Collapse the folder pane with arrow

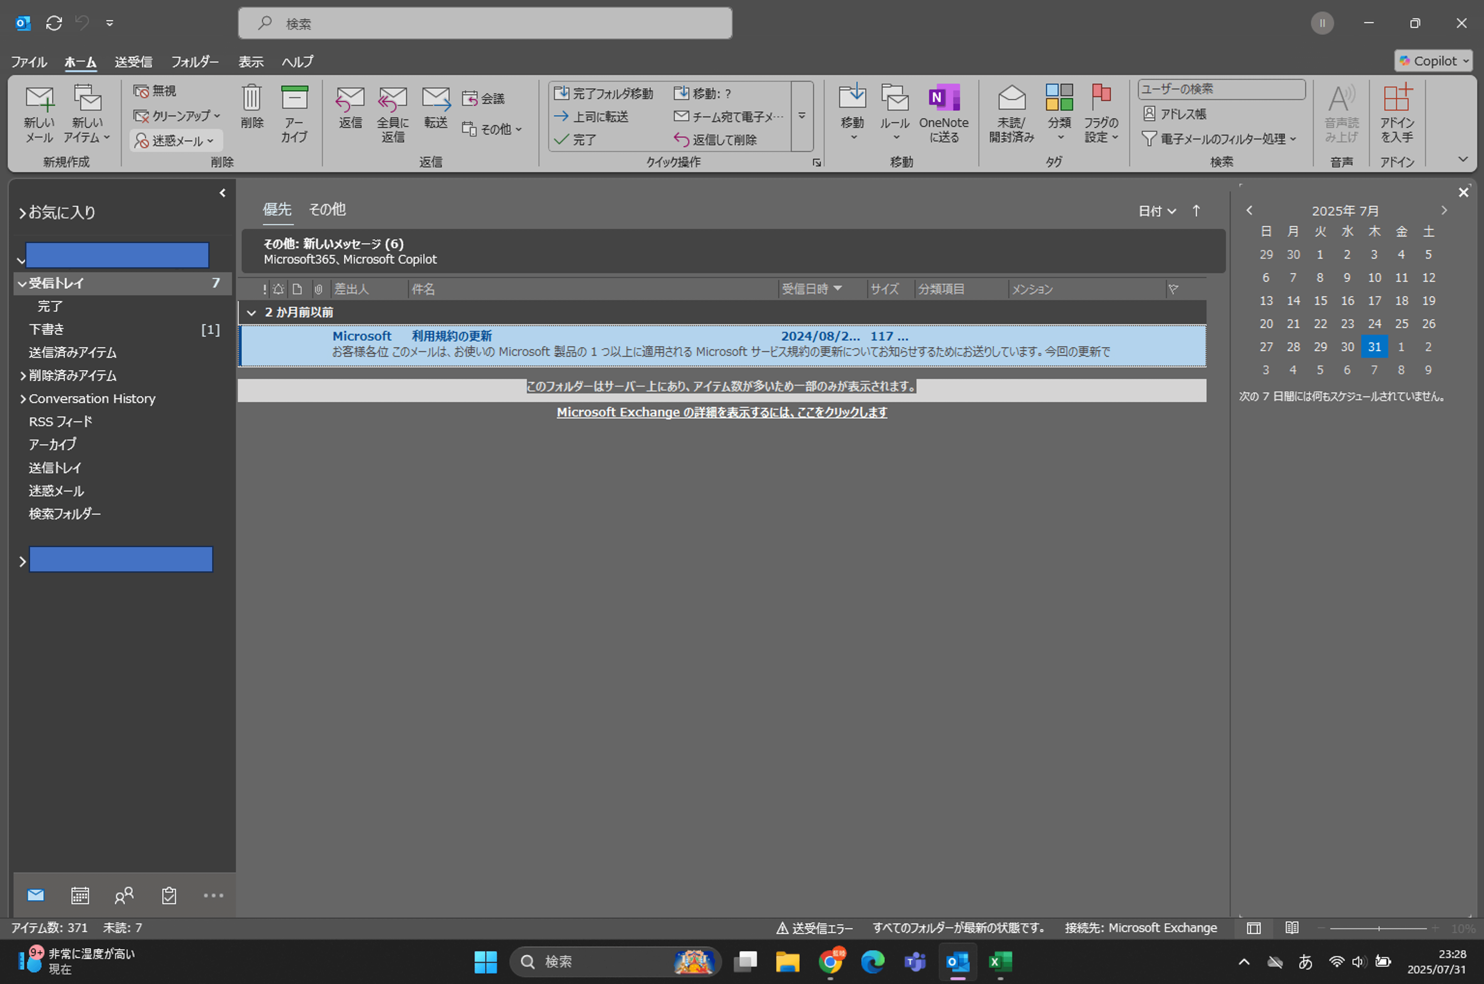click(222, 193)
